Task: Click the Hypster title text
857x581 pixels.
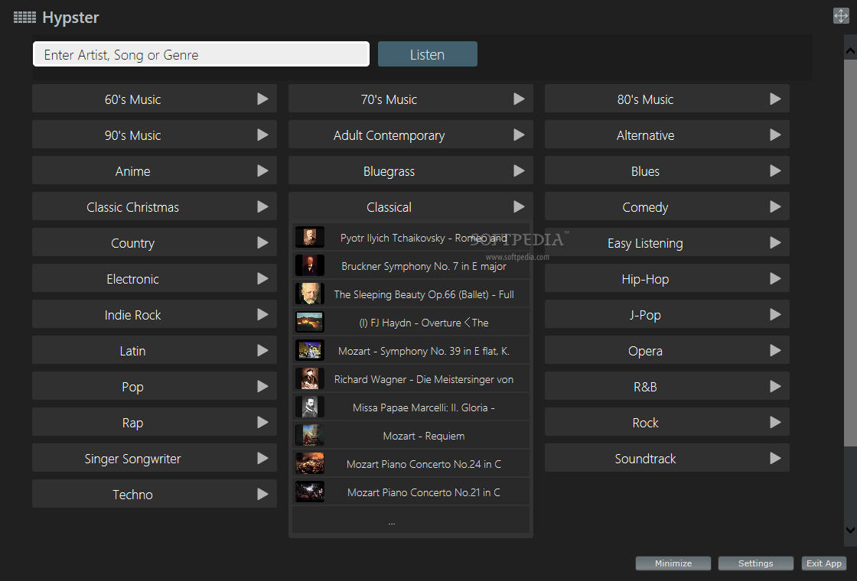Action: [70, 18]
